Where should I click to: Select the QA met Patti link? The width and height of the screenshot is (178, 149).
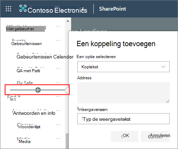click(28, 71)
